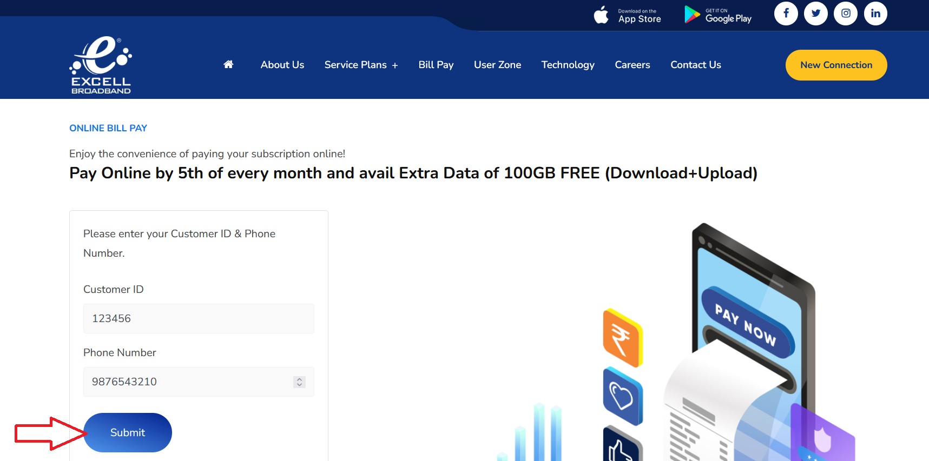Navigate to User Zone
929x461 pixels.
click(497, 65)
